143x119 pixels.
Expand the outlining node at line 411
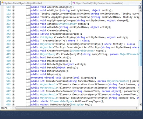click(x=13, y=47)
